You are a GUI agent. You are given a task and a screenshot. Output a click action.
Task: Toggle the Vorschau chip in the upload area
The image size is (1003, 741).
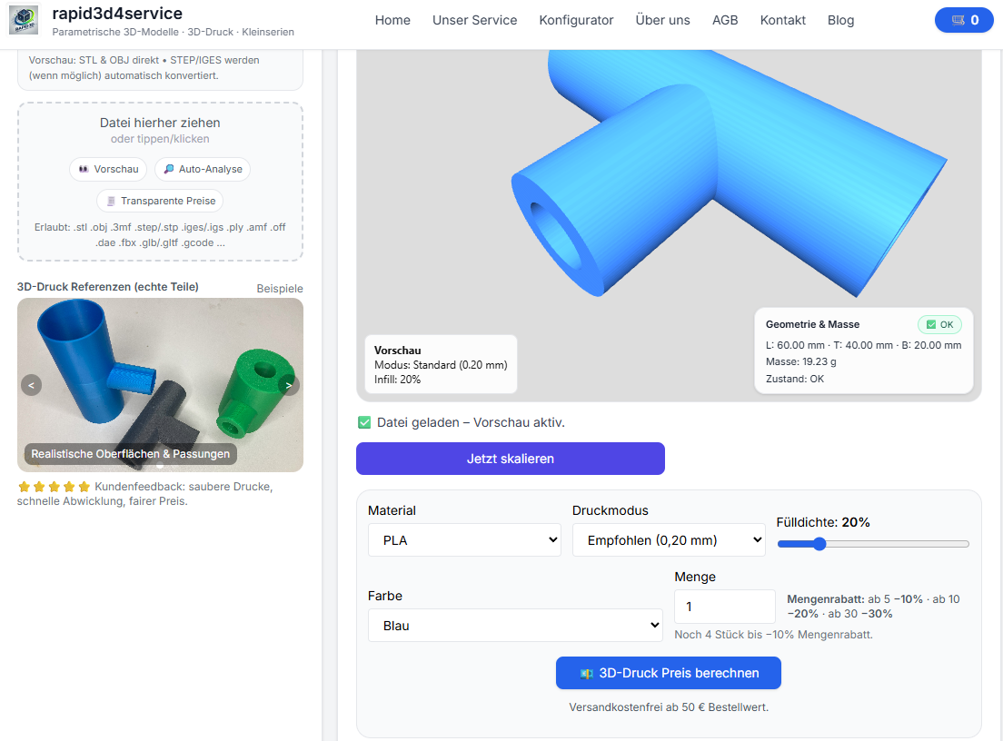[107, 169]
